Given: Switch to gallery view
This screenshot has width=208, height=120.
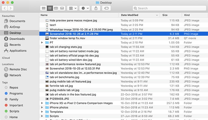Looking at the screenshot, I should coord(62,8).
